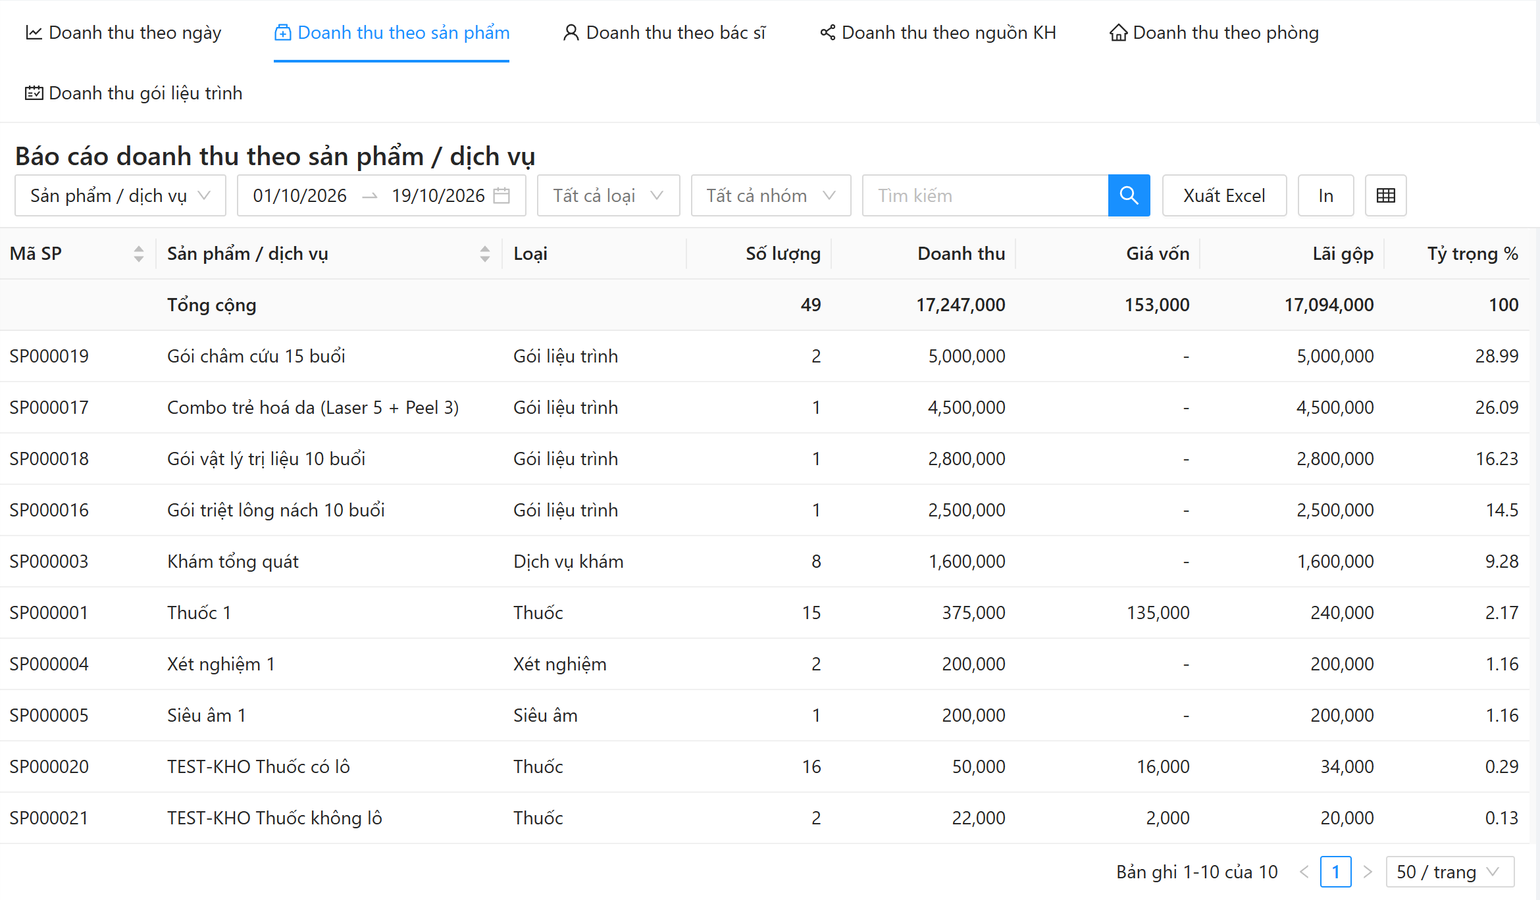The width and height of the screenshot is (1540, 900).
Task: Open Doanh thu theo bác sĩ tab
Action: pyautogui.click(x=664, y=32)
